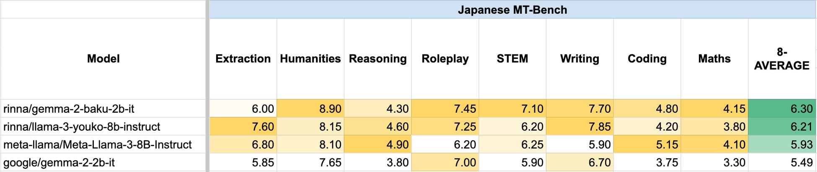817x172 pixels.
Task: Select the 7.60 Extraction score cell
Action: coord(243,126)
